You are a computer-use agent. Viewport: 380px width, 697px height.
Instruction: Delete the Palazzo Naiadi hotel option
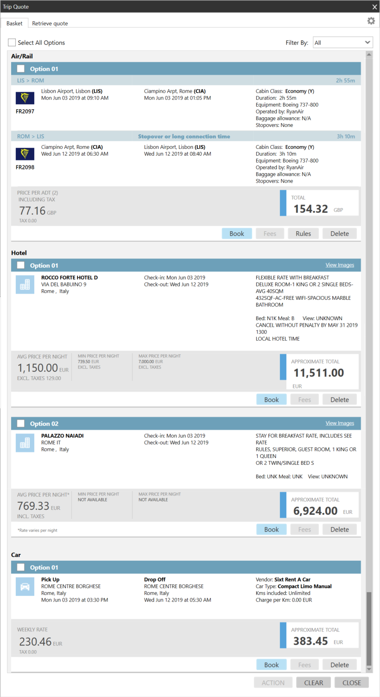339,529
